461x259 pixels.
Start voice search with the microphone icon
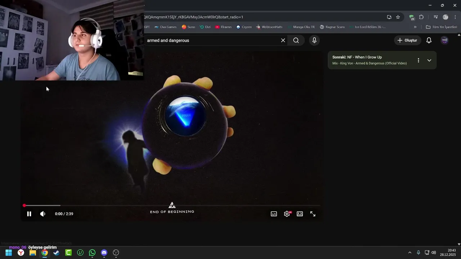coord(314,40)
